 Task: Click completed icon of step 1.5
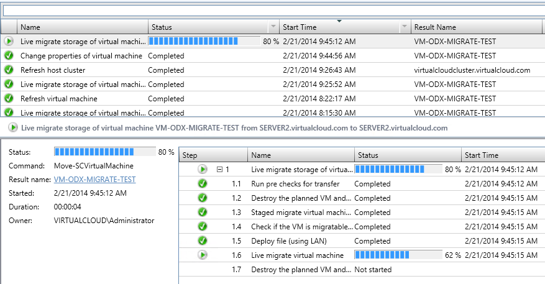pyautogui.click(x=203, y=241)
